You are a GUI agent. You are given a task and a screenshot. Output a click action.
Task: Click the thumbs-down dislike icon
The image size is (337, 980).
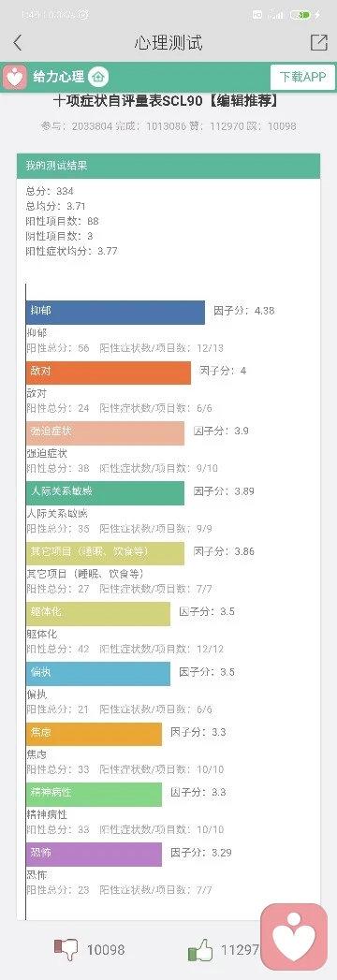(x=66, y=949)
